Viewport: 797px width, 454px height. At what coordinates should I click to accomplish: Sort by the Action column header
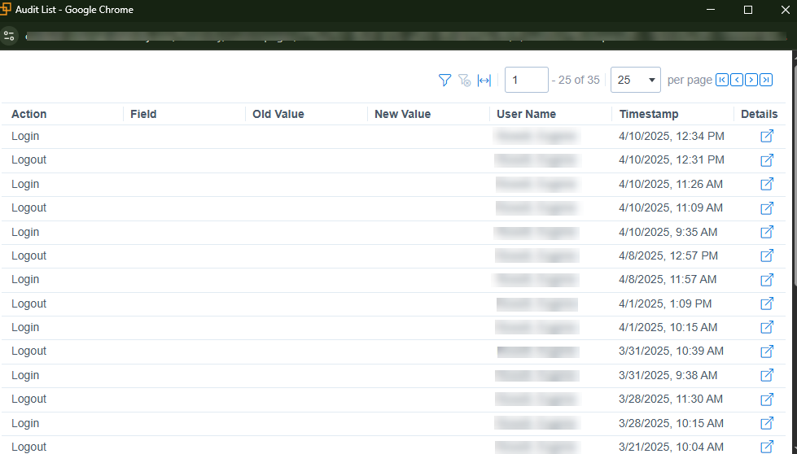(29, 114)
